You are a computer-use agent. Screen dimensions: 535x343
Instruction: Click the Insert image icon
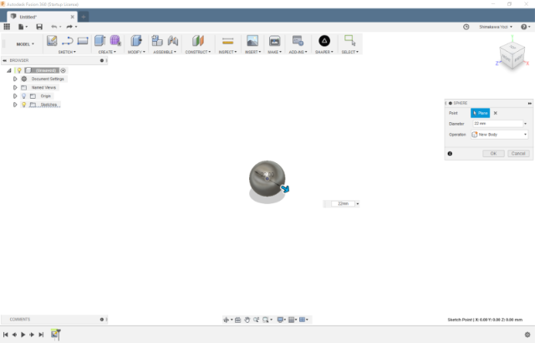coord(252,41)
